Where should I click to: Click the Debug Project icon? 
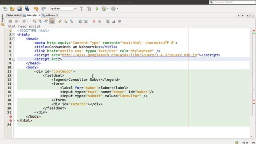[104, 9]
